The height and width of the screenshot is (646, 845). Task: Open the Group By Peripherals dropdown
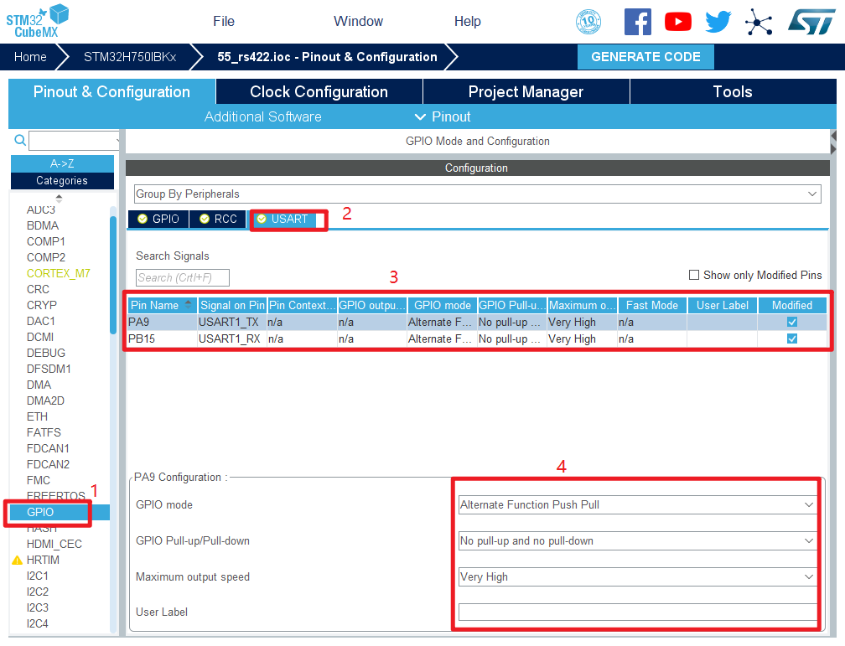[476, 194]
